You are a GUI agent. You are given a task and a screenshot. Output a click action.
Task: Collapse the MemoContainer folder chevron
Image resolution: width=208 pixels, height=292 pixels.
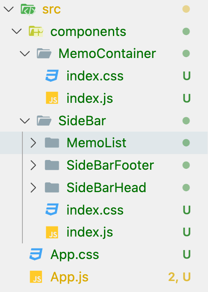coord(25,54)
